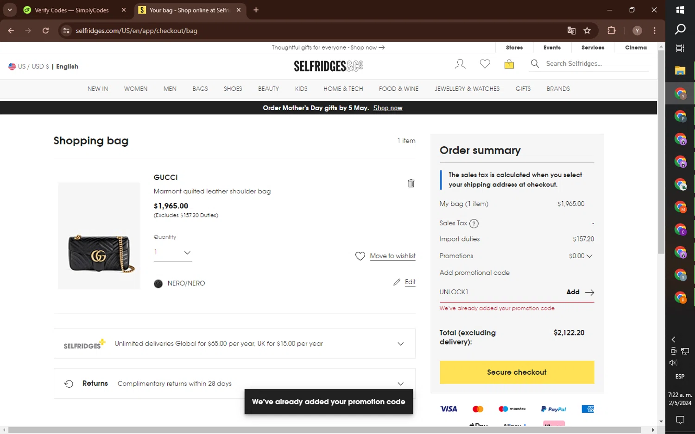The width and height of the screenshot is (695, 434).
Task: Click the promotional code input field
Action: click(500, 292)
